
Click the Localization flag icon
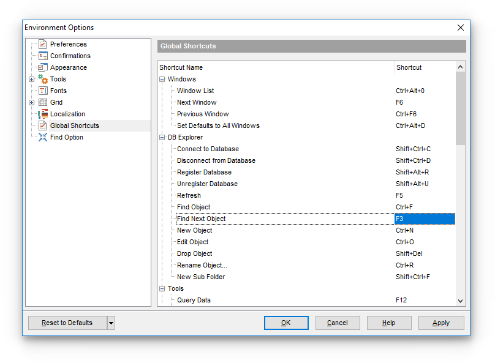point(42,114)
